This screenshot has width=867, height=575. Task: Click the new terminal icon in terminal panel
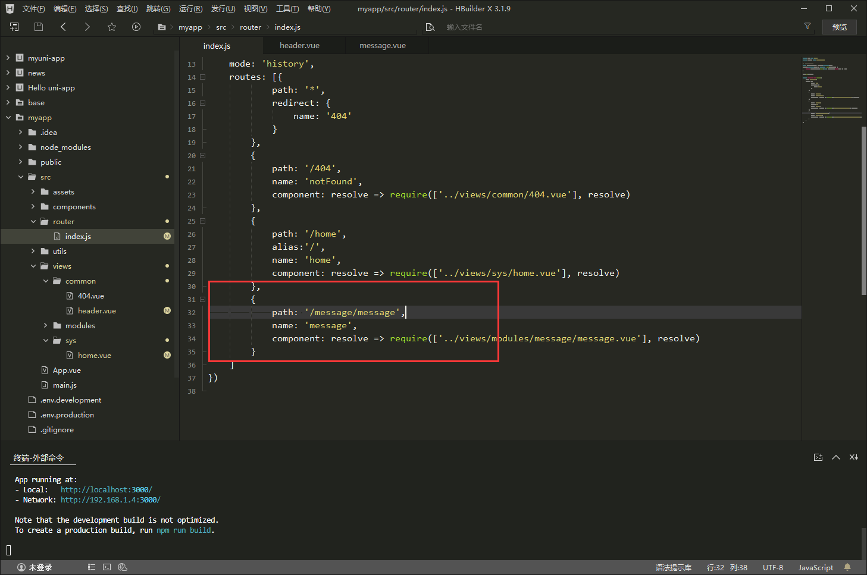pyautogui.click(x=818, y=457)
